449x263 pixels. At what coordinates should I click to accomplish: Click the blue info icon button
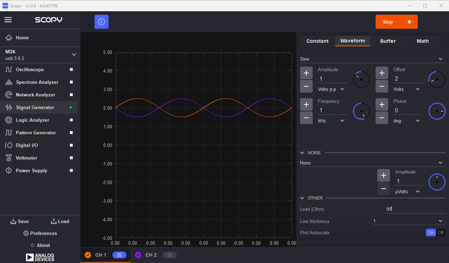click(102, 22)
